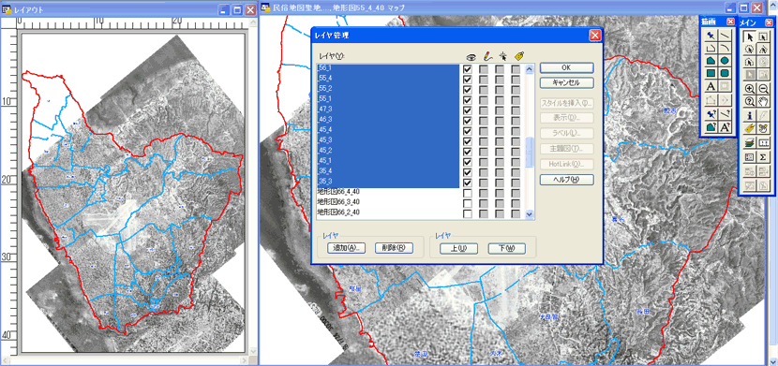Select layer row _35_4 in list

388,172
